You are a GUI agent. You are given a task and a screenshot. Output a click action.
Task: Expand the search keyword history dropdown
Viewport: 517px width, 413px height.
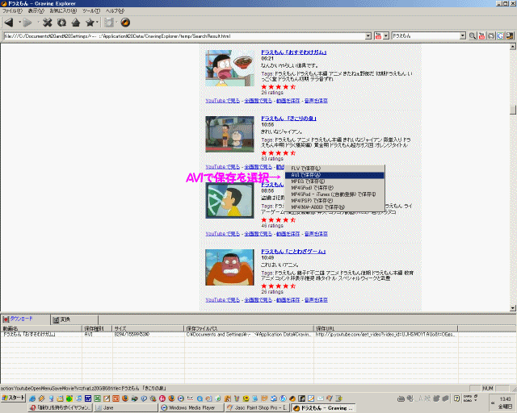pos(463,36)
